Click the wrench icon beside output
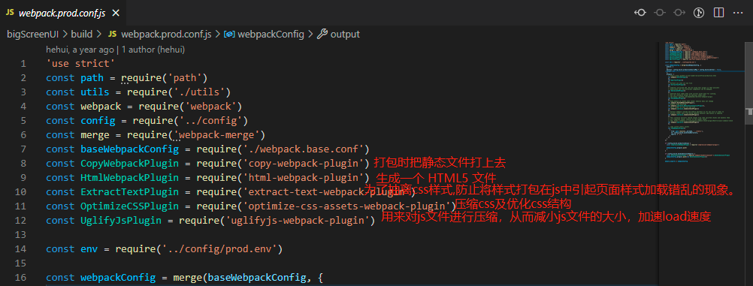 pos(322,34)
